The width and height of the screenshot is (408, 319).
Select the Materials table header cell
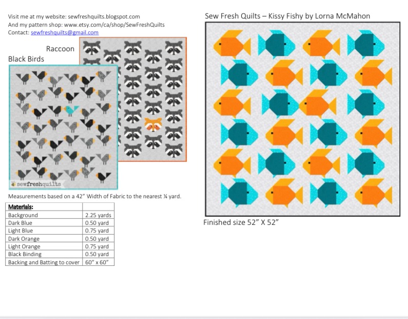(x=44, y=207)
